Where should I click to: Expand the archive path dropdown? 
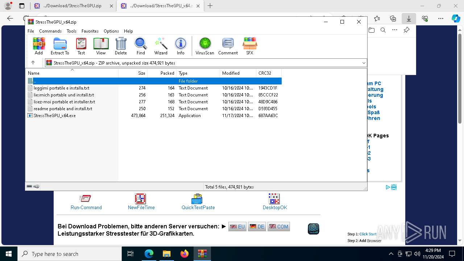(364, 63)
